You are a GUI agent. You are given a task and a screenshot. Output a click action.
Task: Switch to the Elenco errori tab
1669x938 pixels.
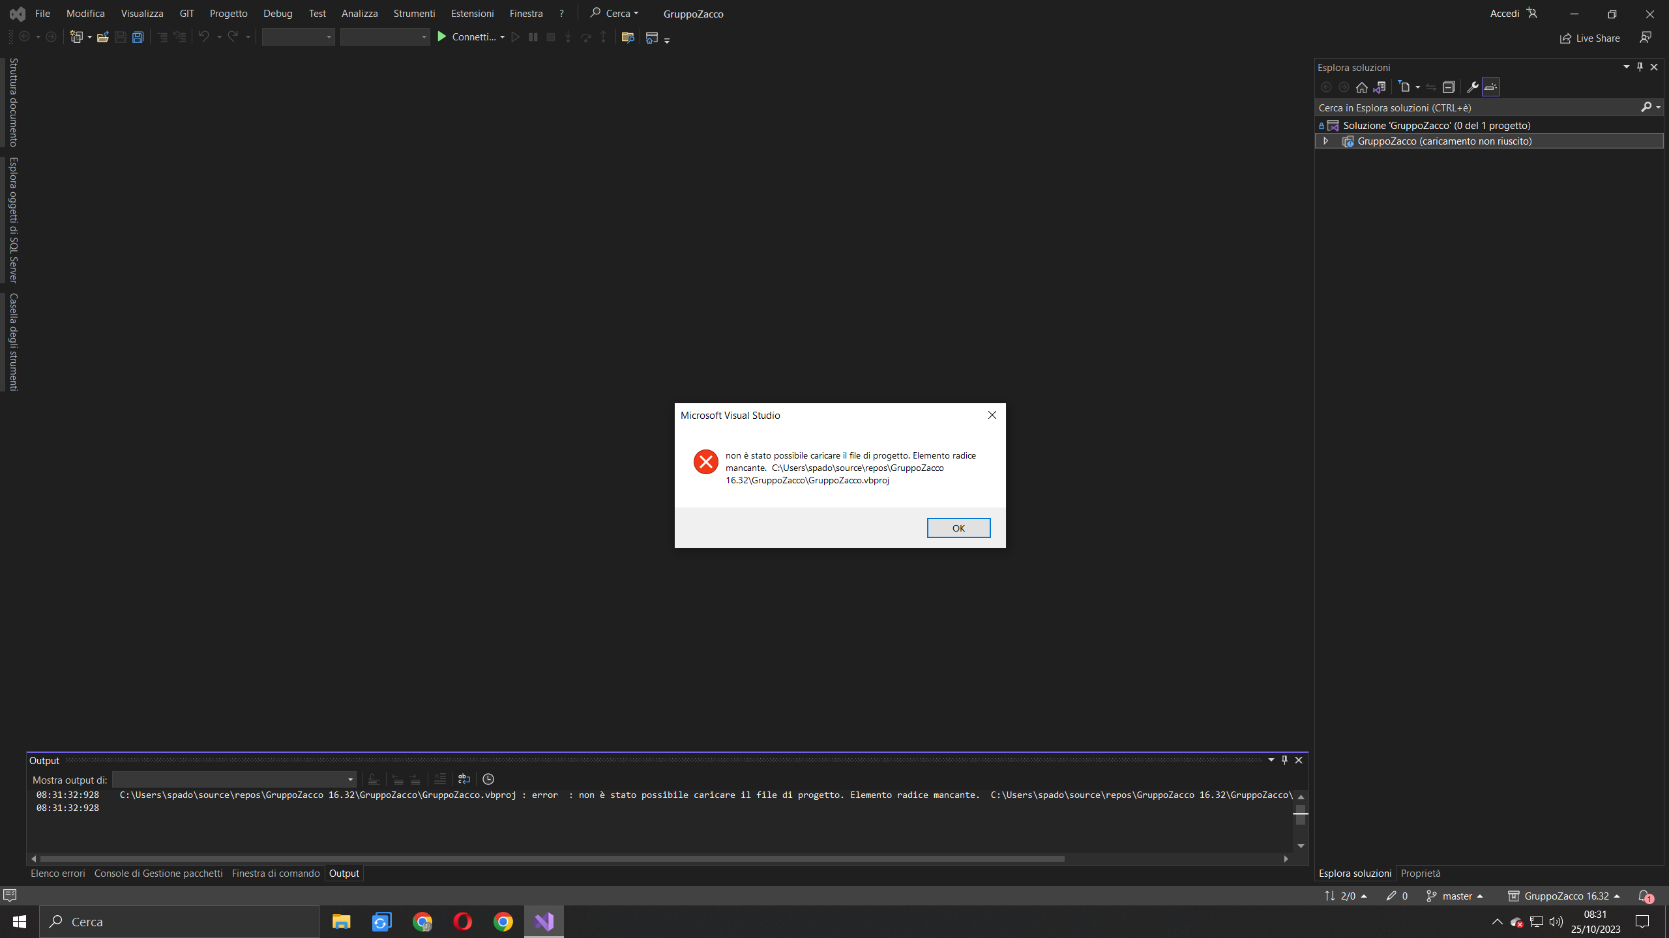(58, 873)
